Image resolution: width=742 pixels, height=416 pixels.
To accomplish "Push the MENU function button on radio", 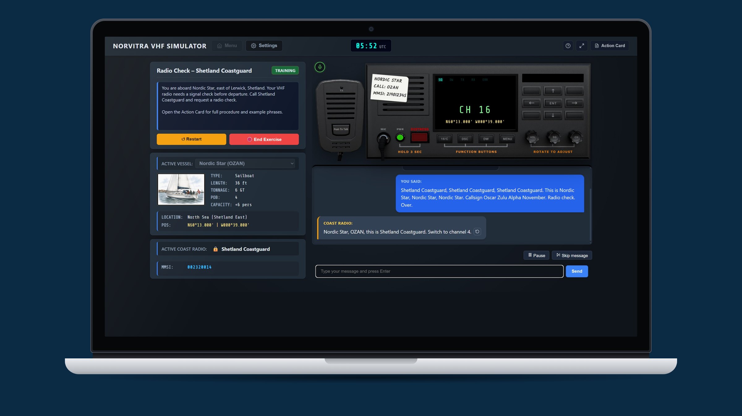I will coord(507,139).
